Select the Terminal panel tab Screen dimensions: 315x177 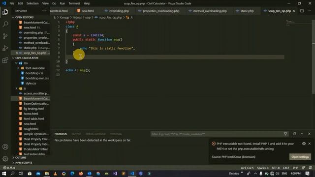click(x=116, y=134)
